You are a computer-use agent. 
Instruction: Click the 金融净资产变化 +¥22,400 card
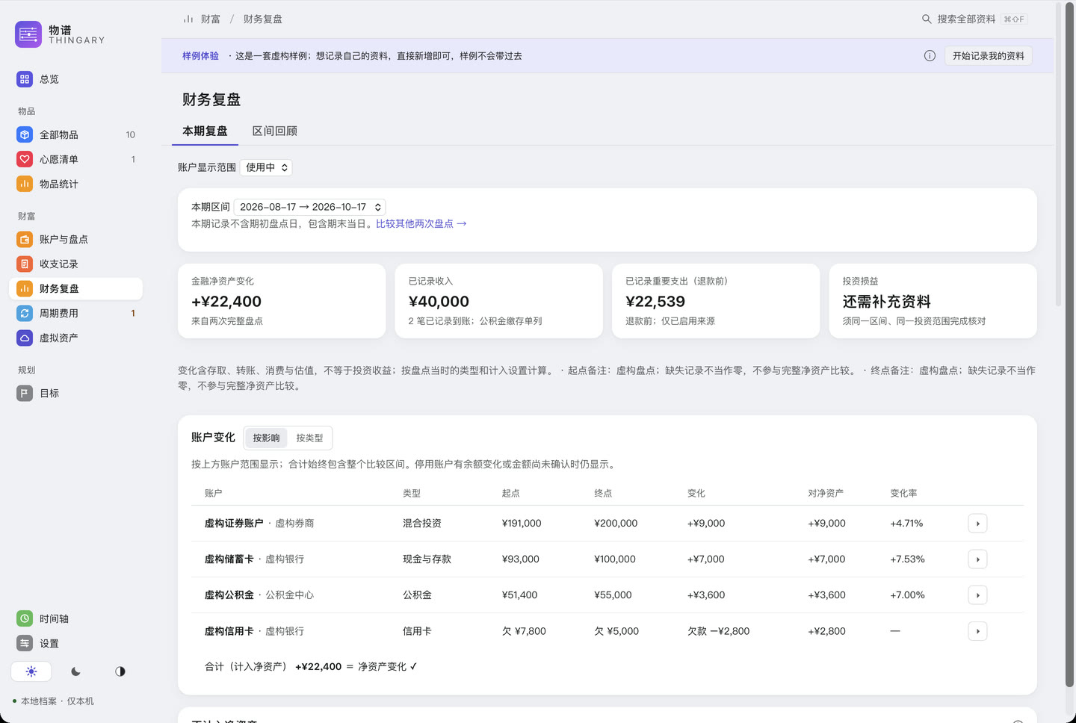tap(282, 301)
